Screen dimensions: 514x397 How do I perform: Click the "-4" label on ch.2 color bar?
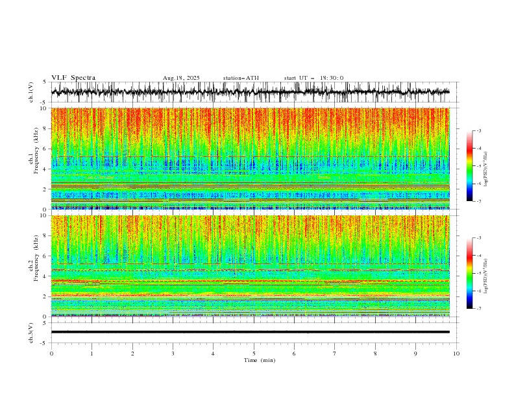[x=479, y=256]
